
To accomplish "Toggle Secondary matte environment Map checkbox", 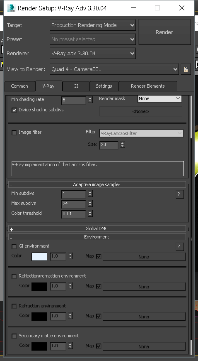I will coord(99,346).
